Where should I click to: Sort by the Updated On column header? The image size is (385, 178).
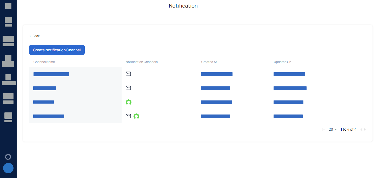point(282,62)
